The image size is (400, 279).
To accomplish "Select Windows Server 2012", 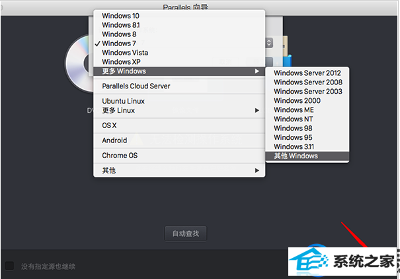I will click(x=307, y=73).
